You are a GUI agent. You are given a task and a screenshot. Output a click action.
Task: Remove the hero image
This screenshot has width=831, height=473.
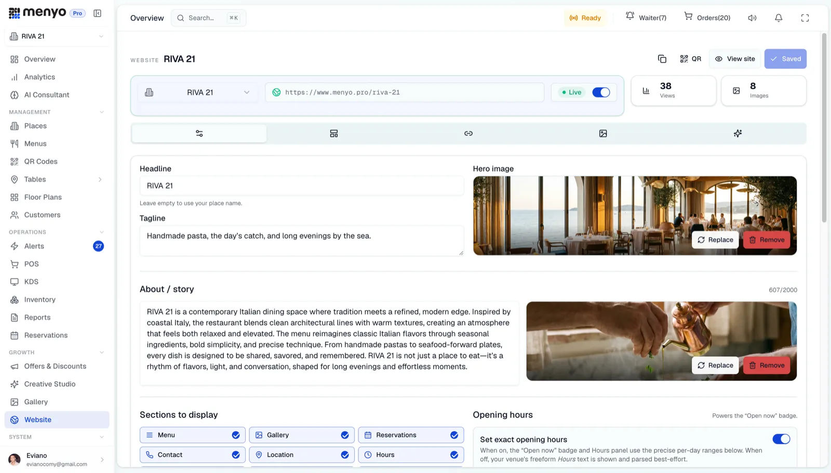tap(767, 240)
